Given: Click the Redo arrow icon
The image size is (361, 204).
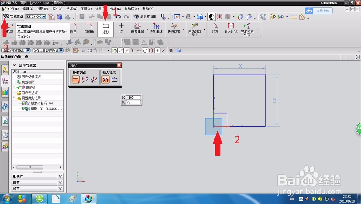Looking at the screenshot, I should click(126, 17).
